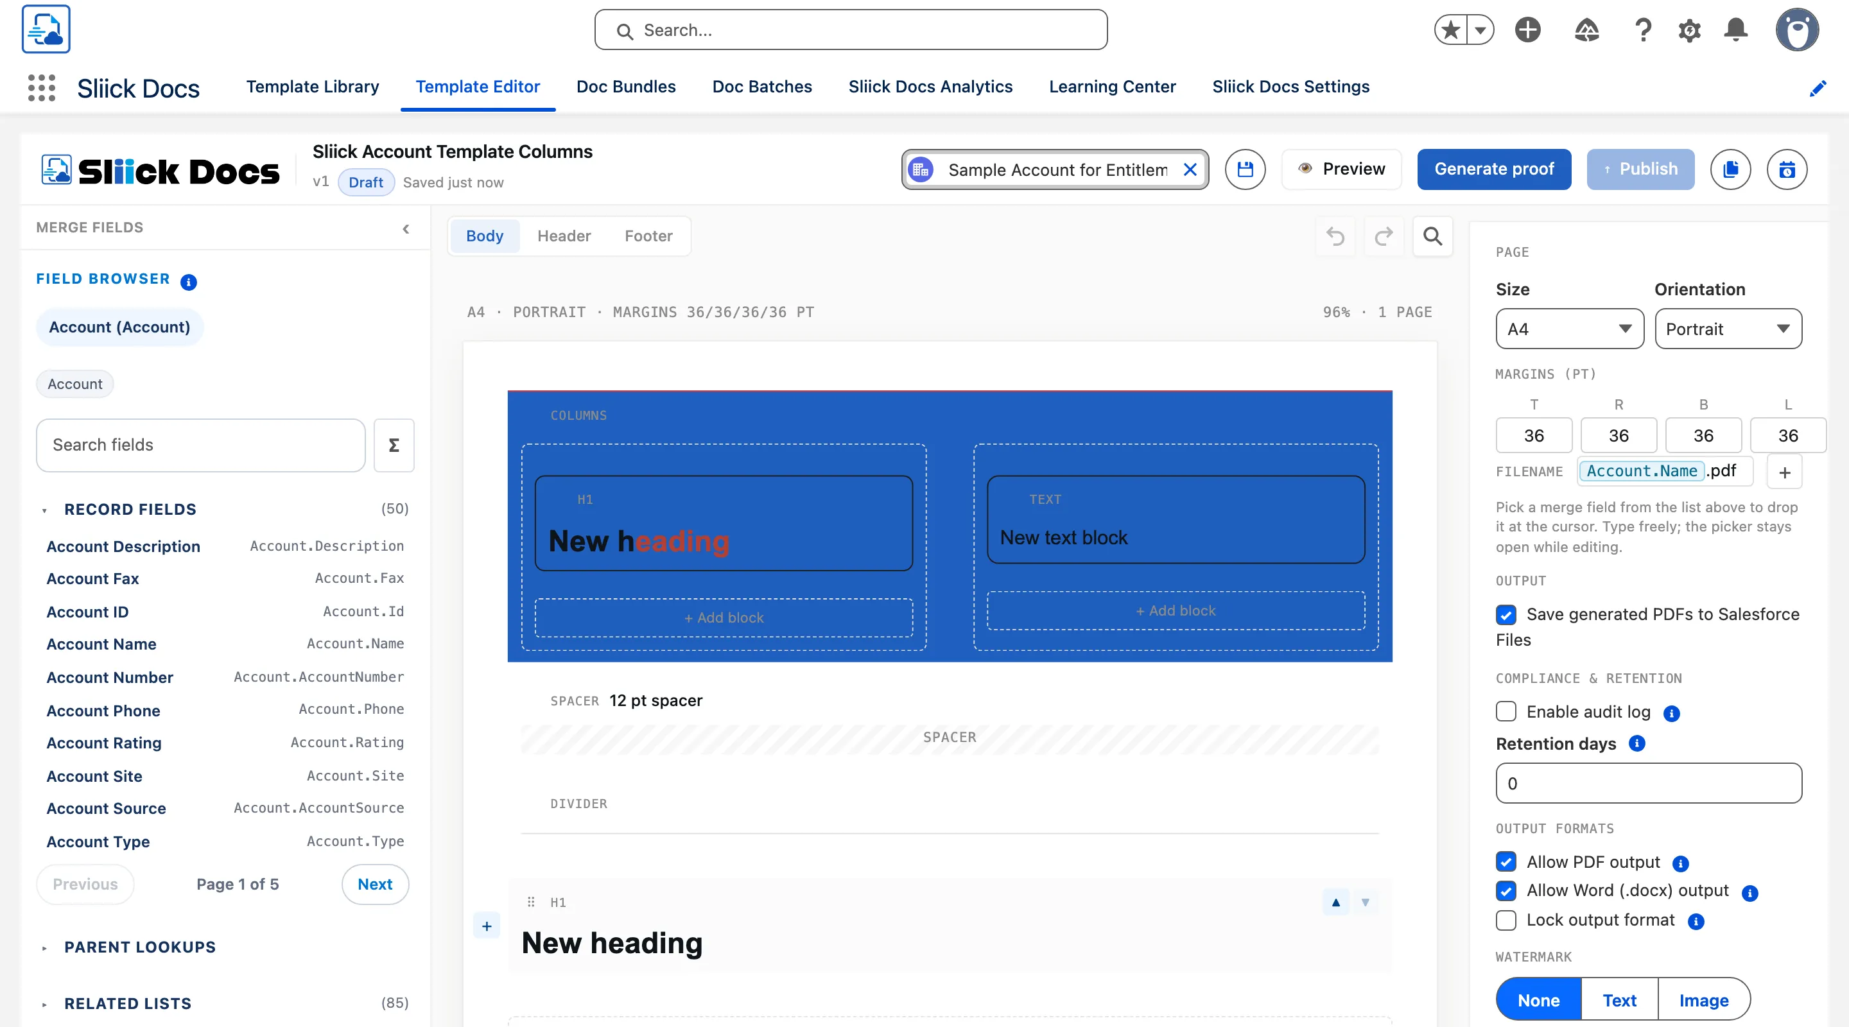The width and height of the screenshot is (1849, 1027).
Task: Click the redo arrow in the editor
Action: [1383, 236]
